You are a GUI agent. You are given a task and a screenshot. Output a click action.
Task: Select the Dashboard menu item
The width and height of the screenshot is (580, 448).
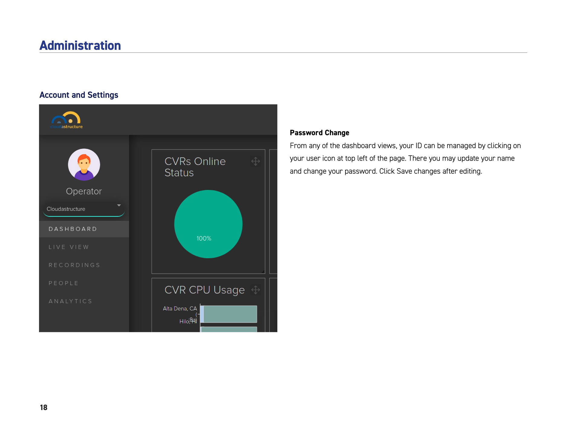(x=84, y=229)
